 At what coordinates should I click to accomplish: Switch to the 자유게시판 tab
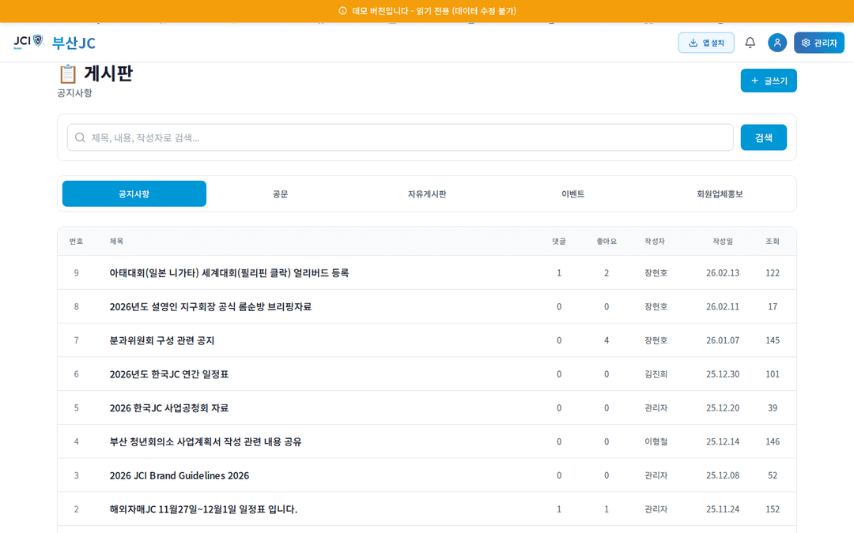click(x=427, y=193)
